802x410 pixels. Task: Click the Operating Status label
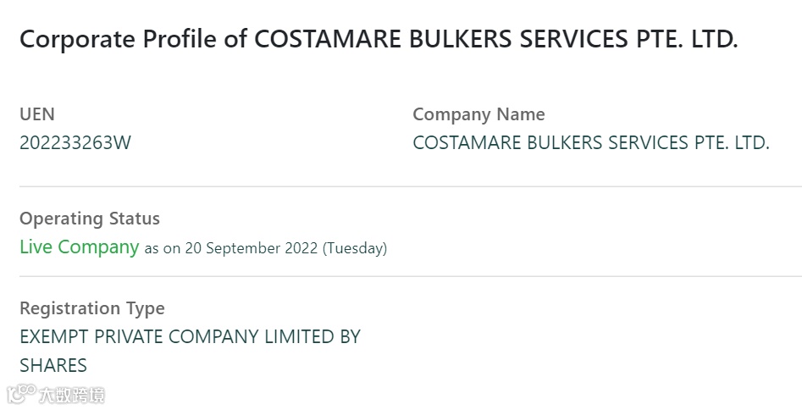(89, 219)
